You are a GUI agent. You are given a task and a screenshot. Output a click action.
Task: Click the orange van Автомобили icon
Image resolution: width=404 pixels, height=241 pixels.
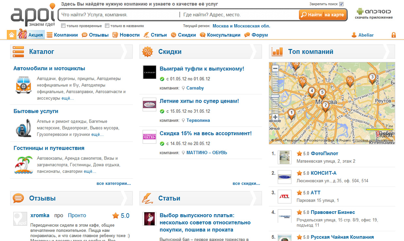[24, 85]
